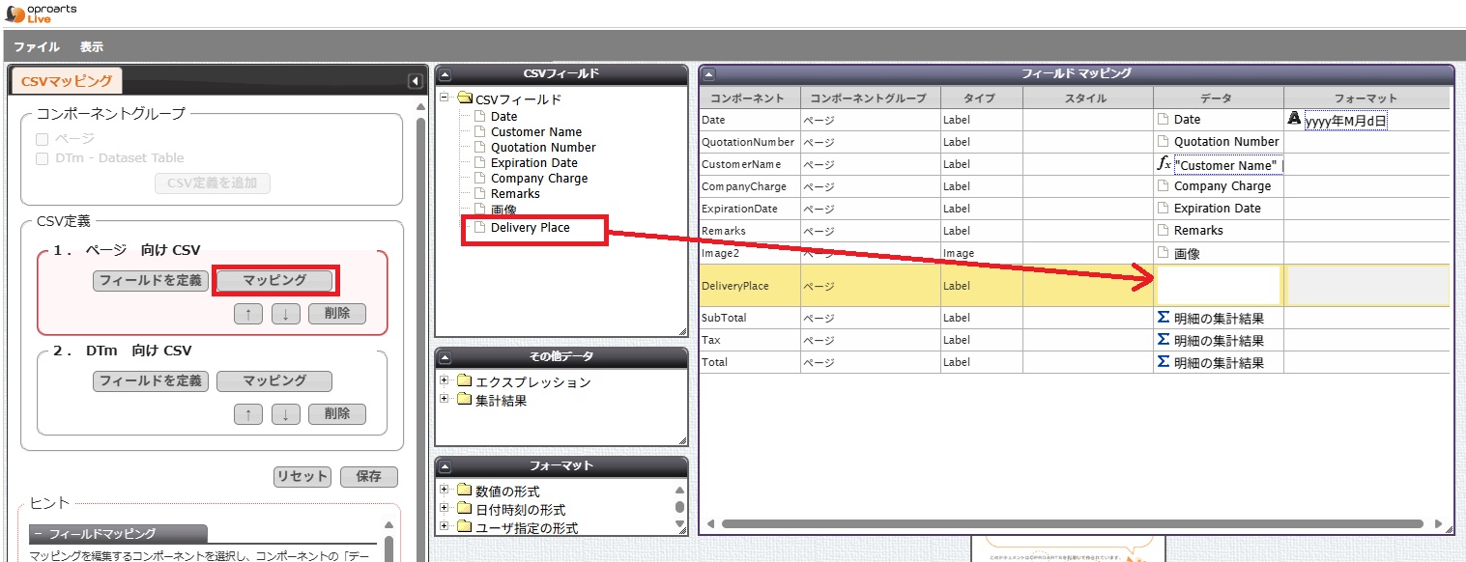Expand the numeric format folder
Image resolution: width=1466 pixels, height=562 pixels.
(x=445, y=490)
